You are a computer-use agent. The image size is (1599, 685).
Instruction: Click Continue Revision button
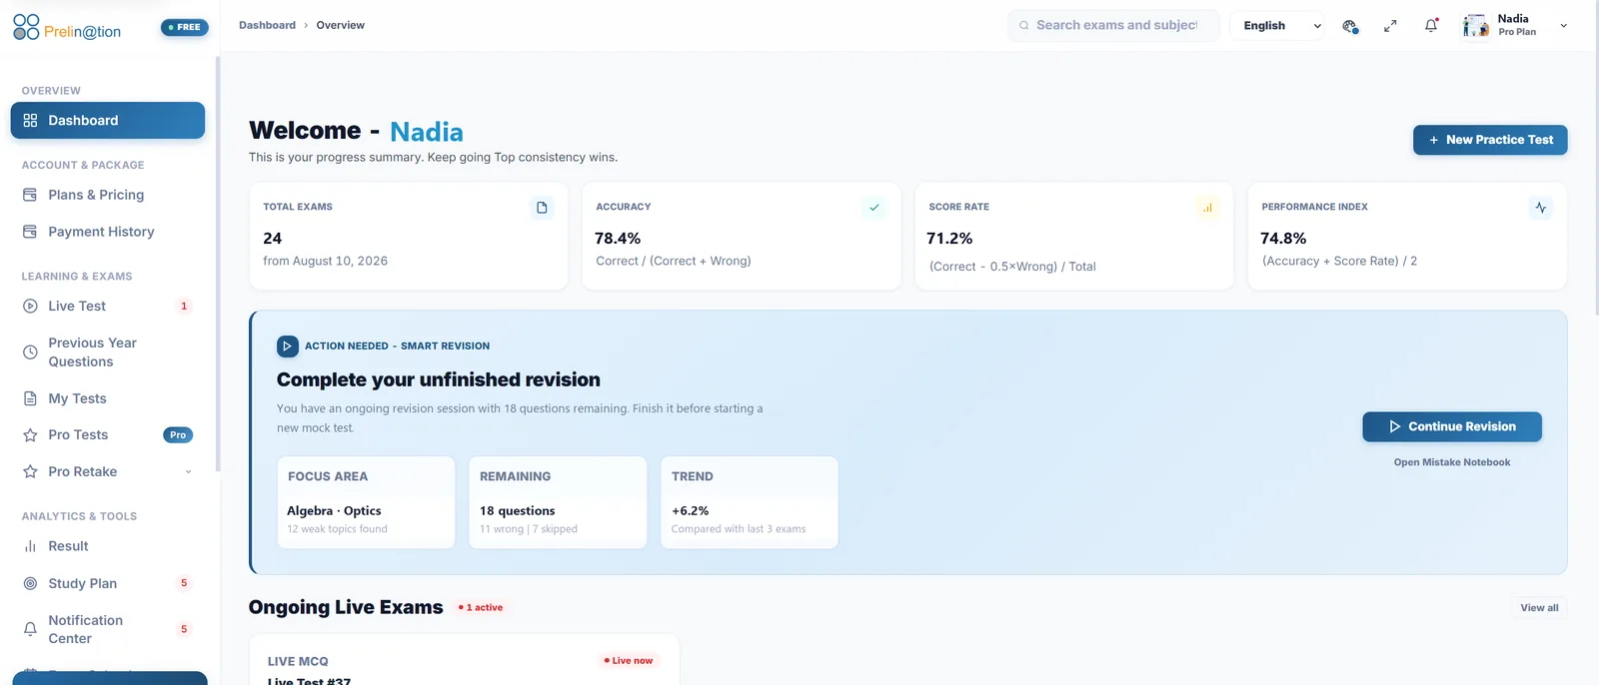[x=1452, y=426]
